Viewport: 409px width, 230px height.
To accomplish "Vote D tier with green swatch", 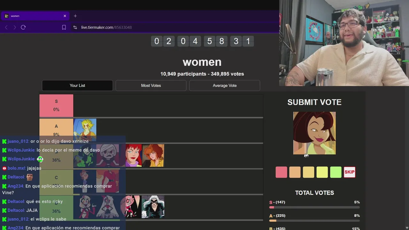I will (336, 172).
